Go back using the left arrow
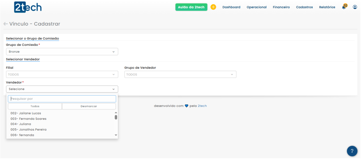This screenshot has height=159, width=362. (5, 24)
